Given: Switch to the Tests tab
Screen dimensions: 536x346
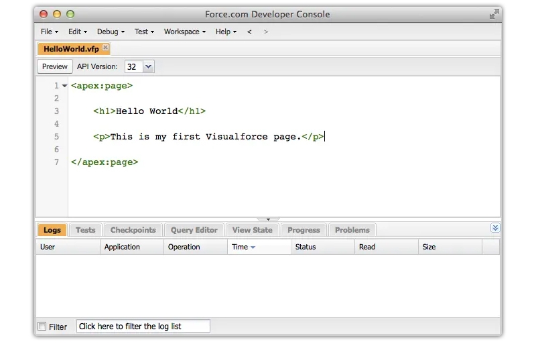Looking at the screenshot, I should (86, 230).
